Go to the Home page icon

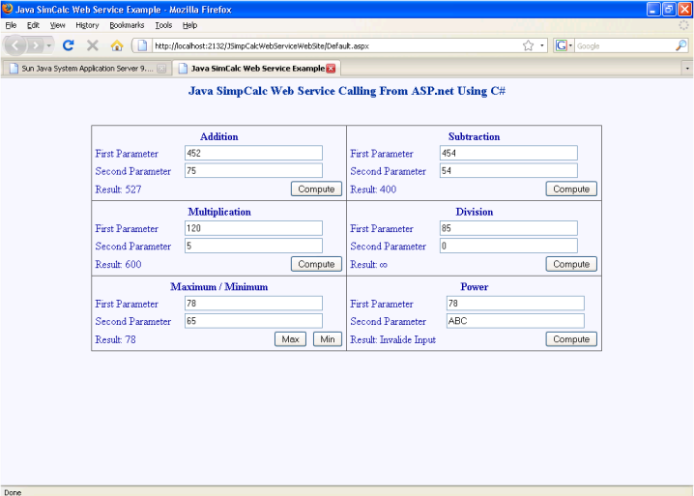(x=117, y=45)
